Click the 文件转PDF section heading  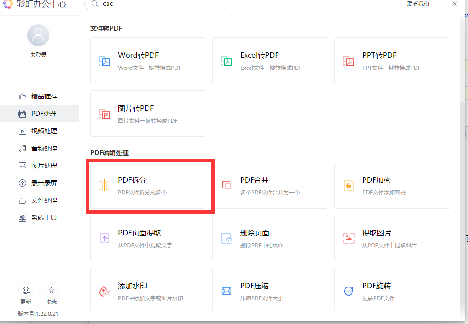[x=106, y=28]
